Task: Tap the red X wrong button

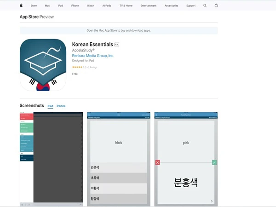Action: coord(157,162)
